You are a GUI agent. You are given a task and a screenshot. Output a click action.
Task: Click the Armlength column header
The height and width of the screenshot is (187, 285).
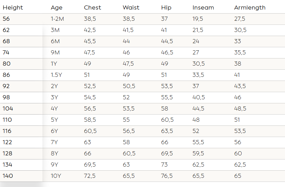click(x=250, y=7)
